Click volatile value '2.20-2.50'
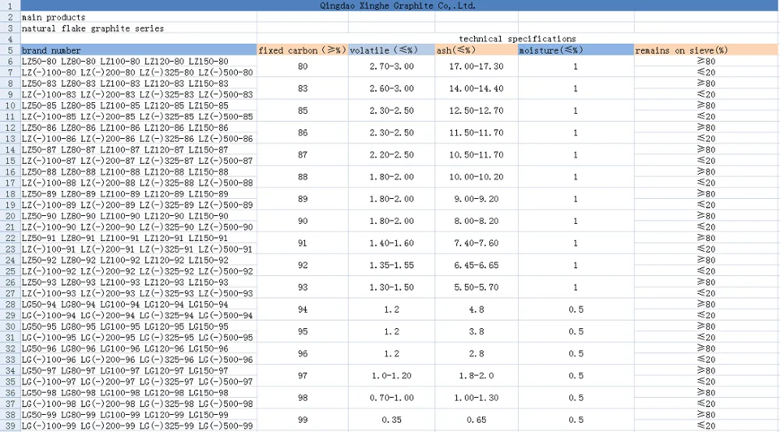 click(x=392, y=155)
